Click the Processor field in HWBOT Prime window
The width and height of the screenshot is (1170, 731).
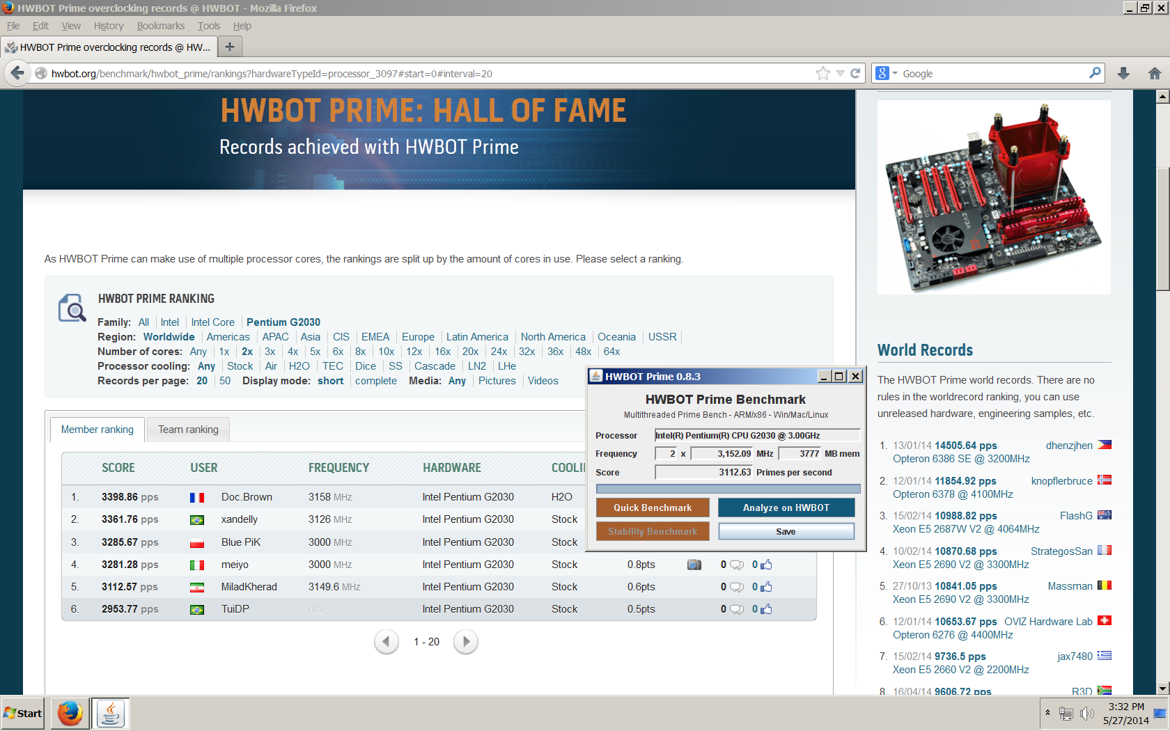point(758,435)
